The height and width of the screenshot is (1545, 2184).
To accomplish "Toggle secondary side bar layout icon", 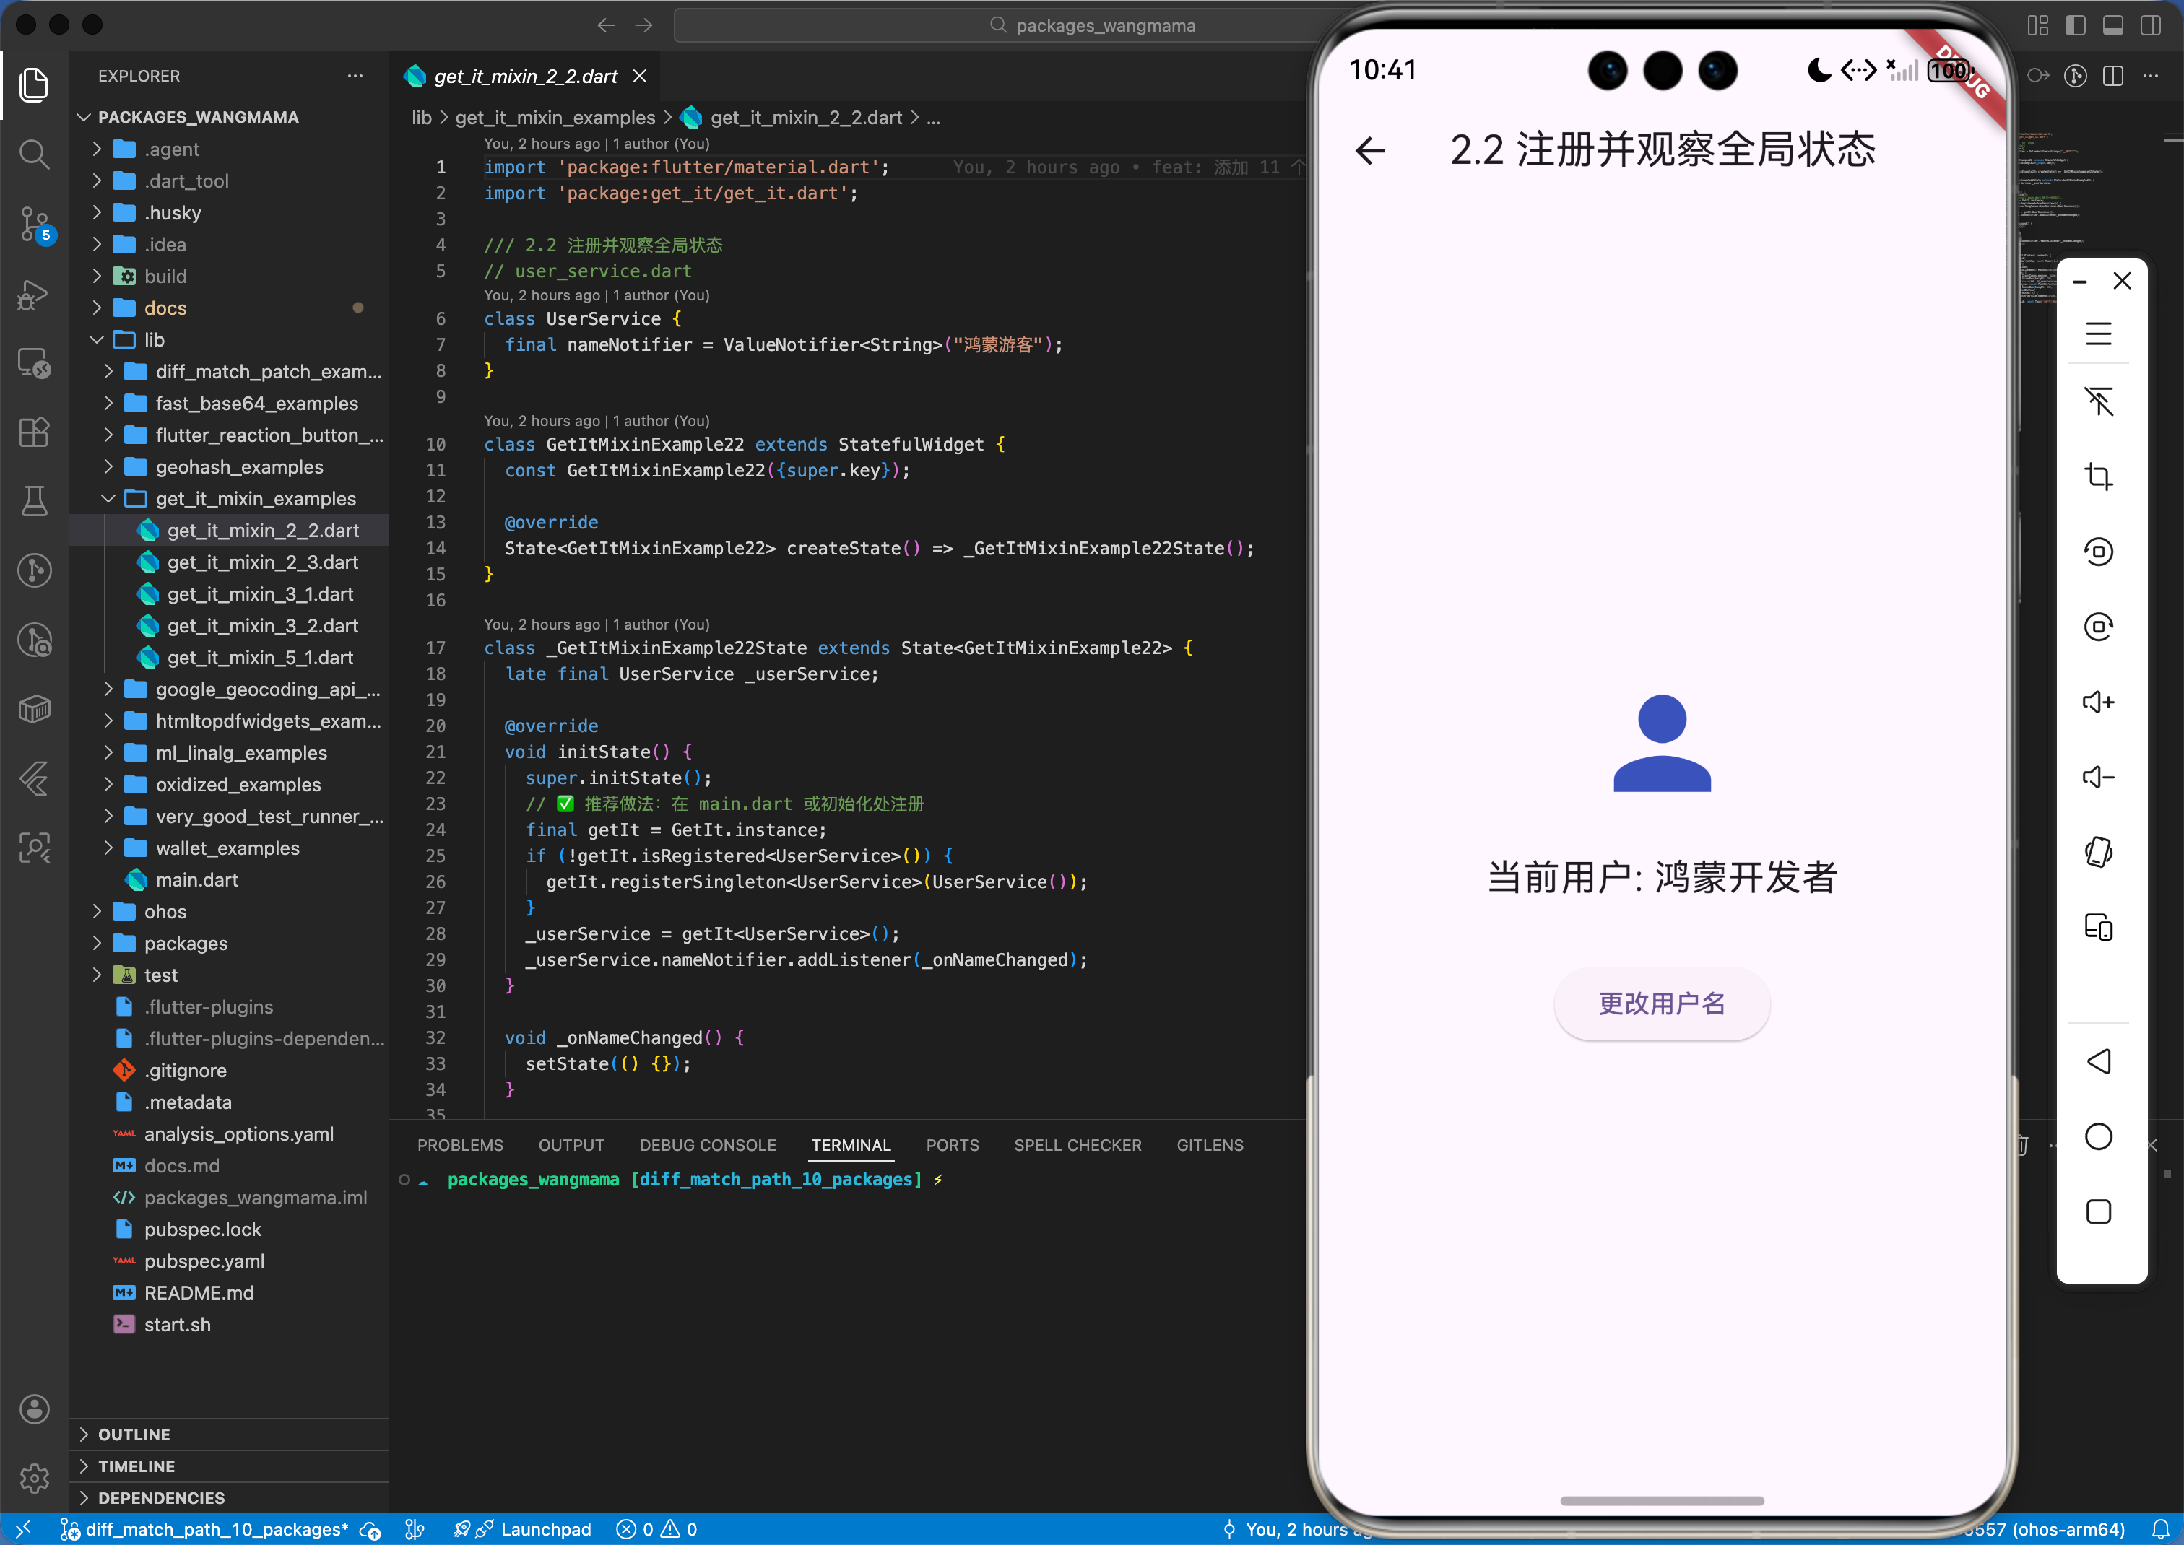I will pyautogui.click(x=2150, y=26).
